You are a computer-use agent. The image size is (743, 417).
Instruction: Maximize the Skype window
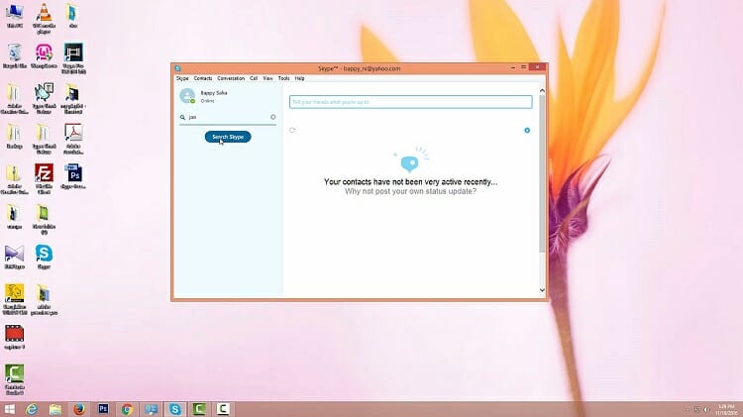(524, 67)
